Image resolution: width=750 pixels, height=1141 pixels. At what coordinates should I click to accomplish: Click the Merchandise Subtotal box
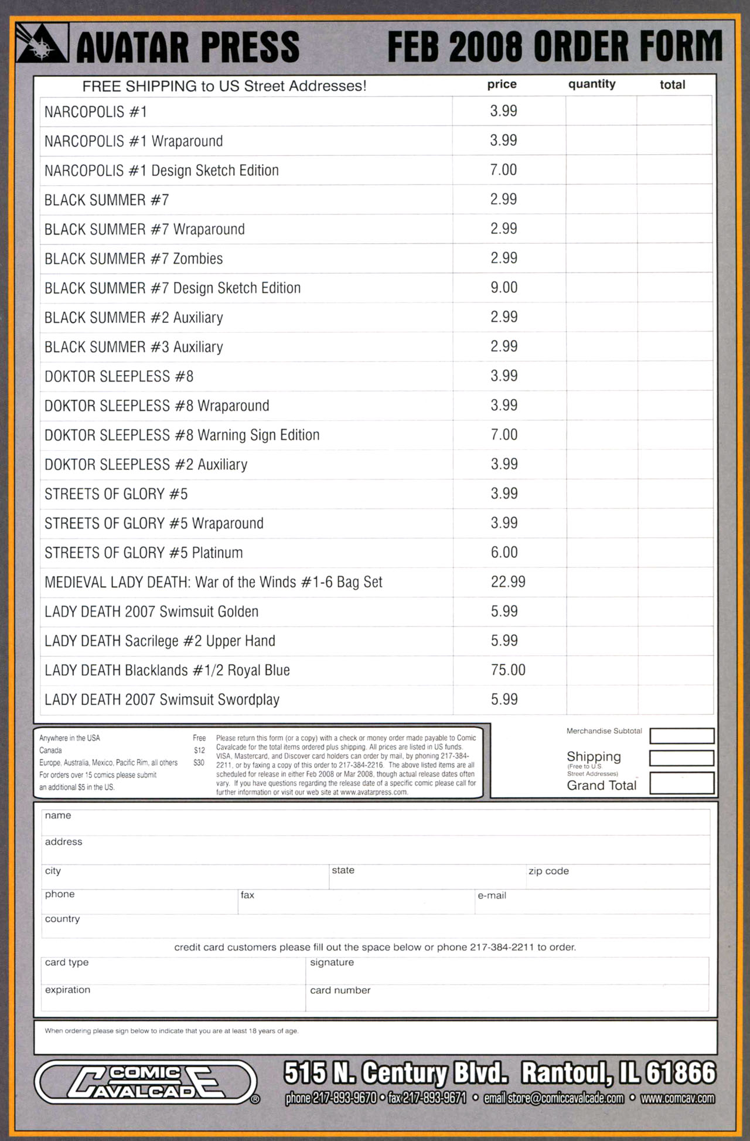click(682, 735)
